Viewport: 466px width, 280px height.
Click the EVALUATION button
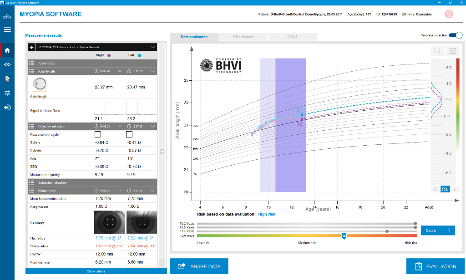436,266
